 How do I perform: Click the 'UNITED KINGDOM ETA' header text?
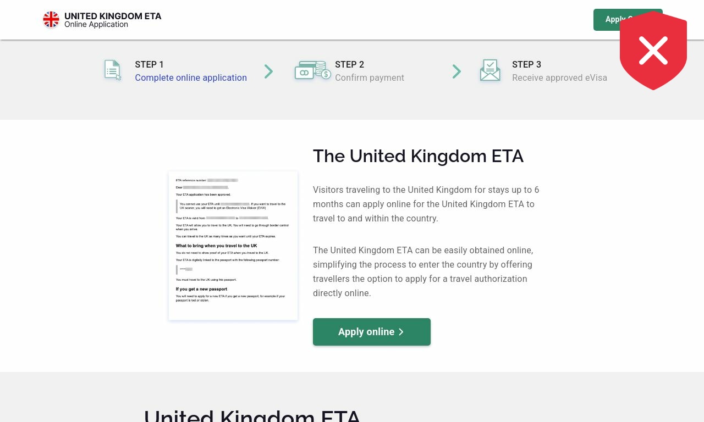point(113,16)
